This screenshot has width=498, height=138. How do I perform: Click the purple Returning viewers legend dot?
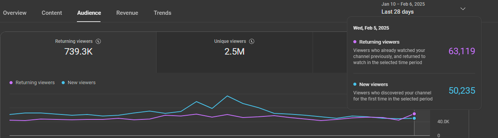tap(11, 83)
